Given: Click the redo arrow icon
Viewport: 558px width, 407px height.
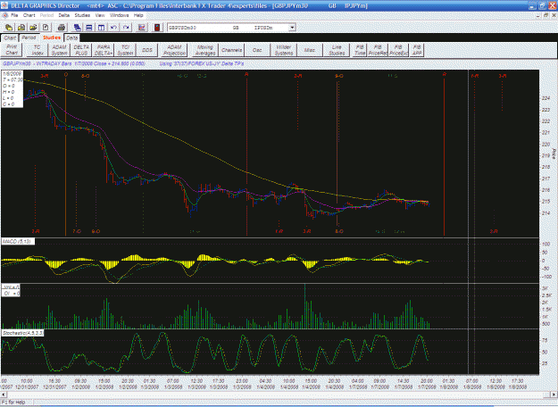Looking at the screenshot, I should [x=126, y=28].
